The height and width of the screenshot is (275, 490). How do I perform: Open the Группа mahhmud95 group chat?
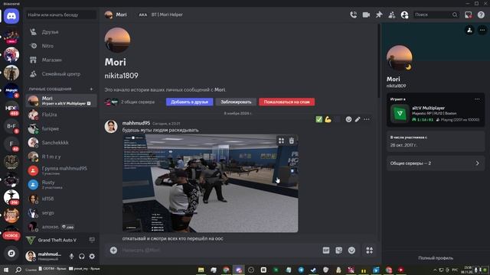[x=61, y=170]
